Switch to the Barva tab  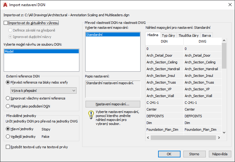tap(206, 36)
